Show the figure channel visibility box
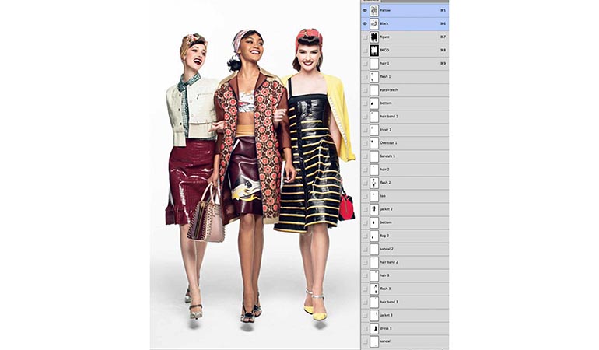 click(365, 37)
